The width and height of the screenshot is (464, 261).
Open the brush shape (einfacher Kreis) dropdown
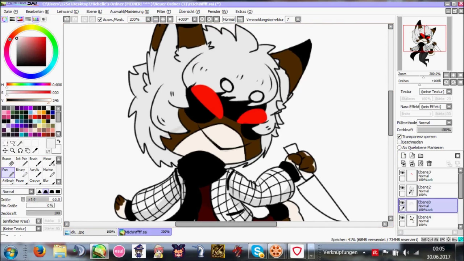click(x=38, y=221)
